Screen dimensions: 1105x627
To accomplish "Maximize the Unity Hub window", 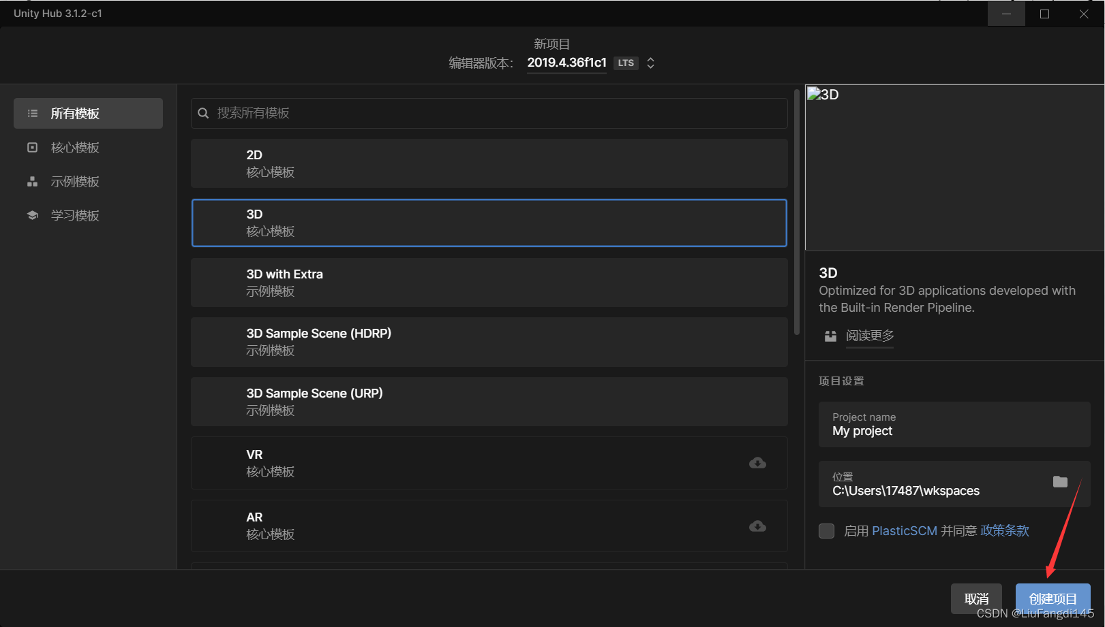I will 1044,14.
